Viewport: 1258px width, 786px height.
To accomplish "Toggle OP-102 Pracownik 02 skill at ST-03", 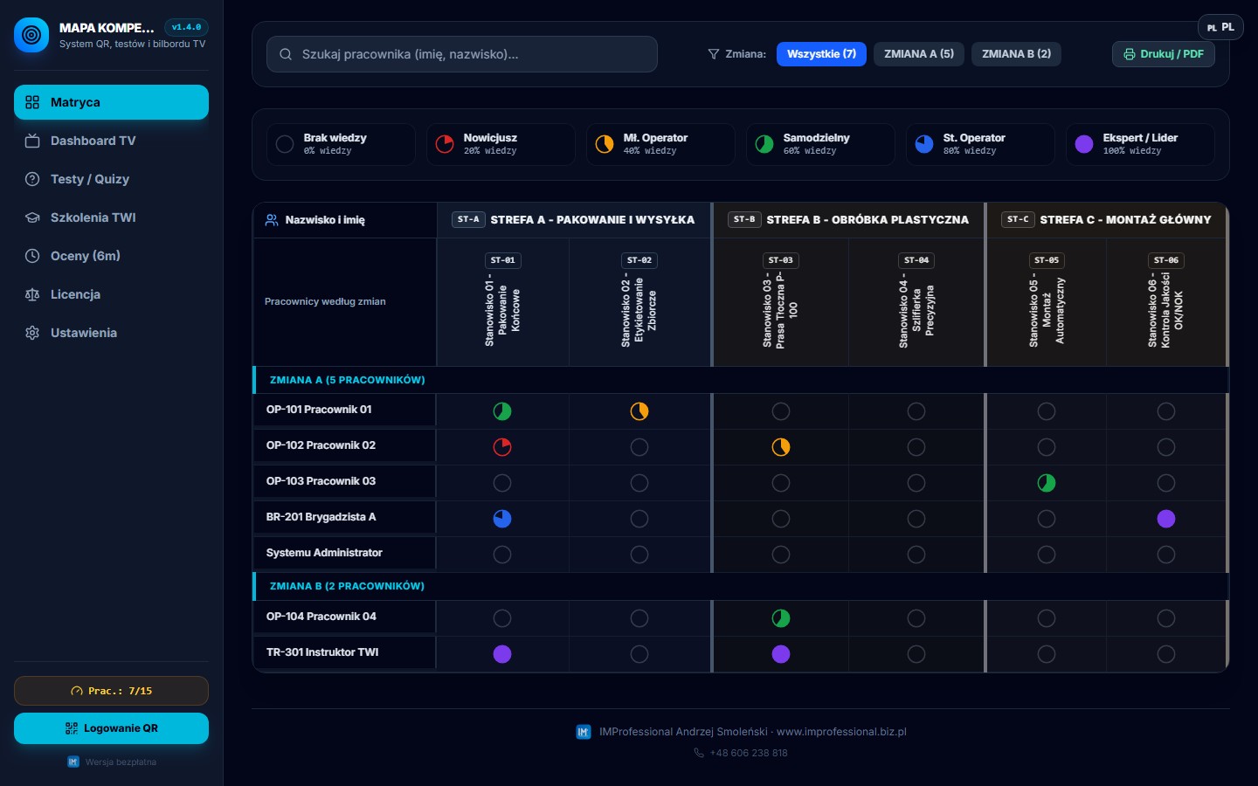I will 781,447.
